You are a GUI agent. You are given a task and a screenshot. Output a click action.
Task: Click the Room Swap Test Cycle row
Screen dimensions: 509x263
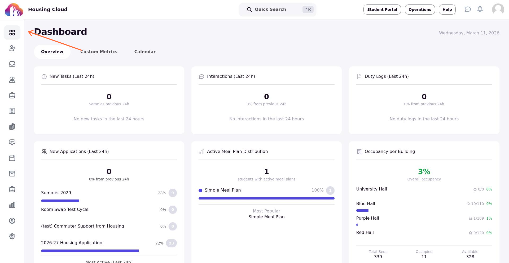point(109,210)
